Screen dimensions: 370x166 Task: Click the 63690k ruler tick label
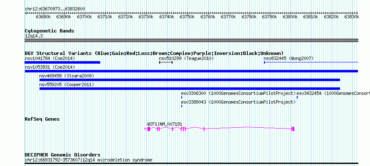tap(64, 17)
